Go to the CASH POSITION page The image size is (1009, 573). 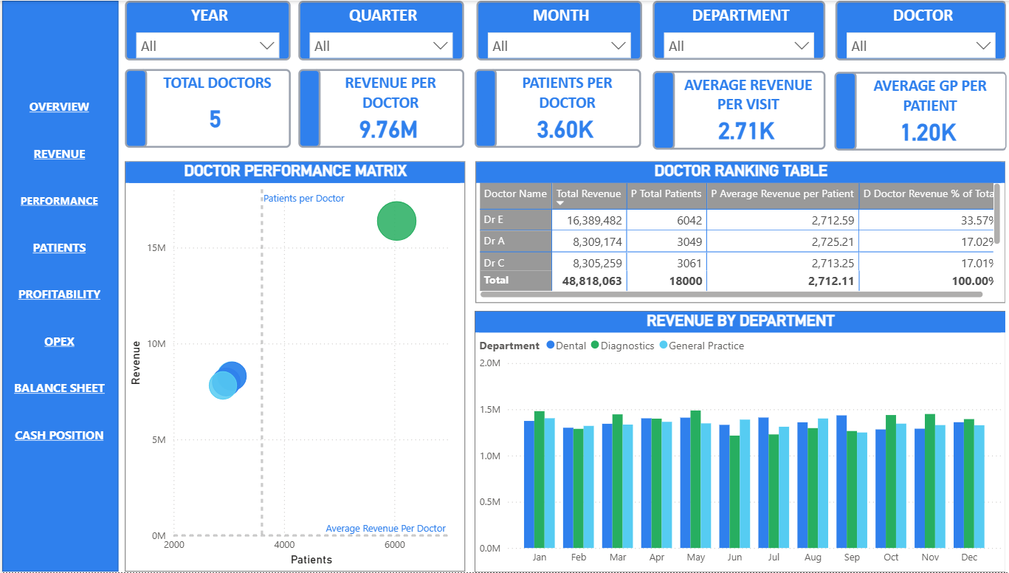tap(59, 436)
